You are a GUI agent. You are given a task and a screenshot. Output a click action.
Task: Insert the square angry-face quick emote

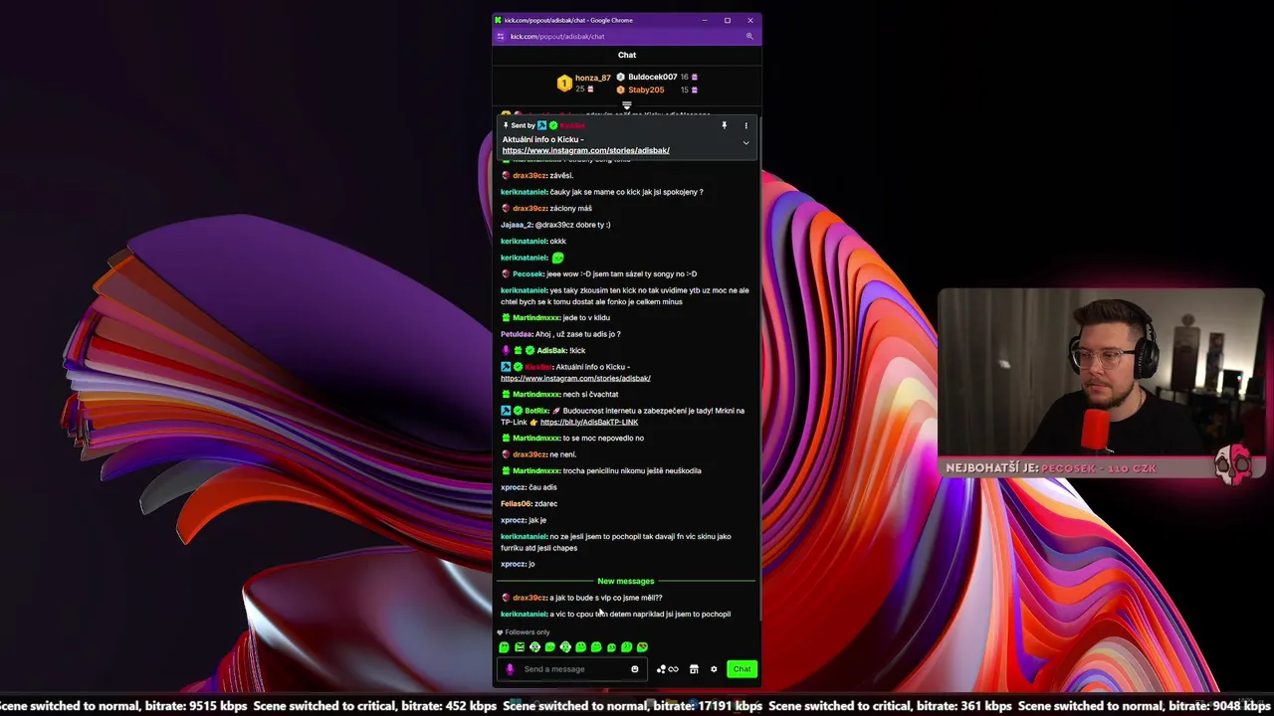coord(519,647)
